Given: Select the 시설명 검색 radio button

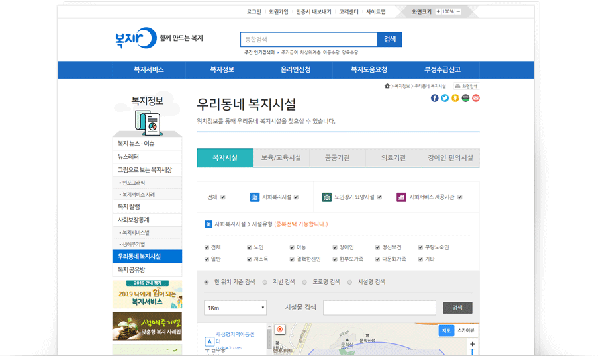Looking at the screenshot, I should (349, 283).
